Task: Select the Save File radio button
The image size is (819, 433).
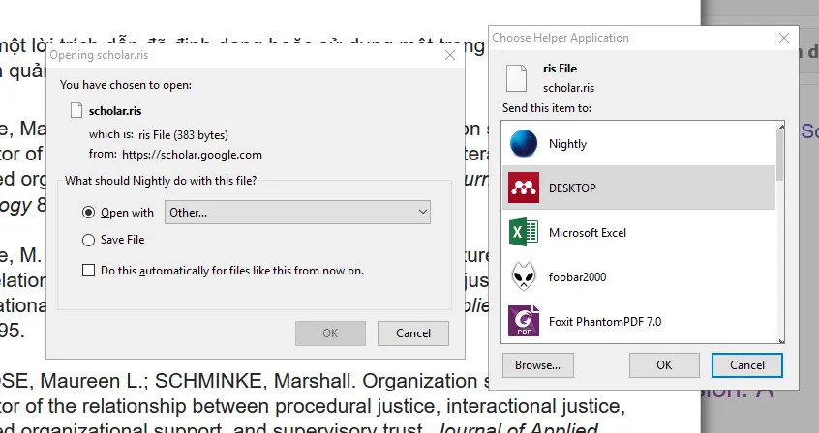Action: [x=88, y=240]
